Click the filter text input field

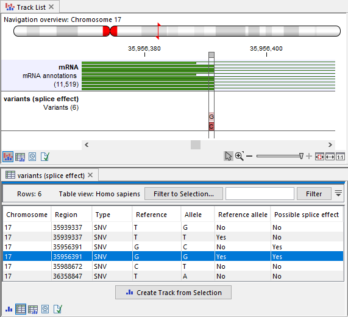click(x=260, y=194)
